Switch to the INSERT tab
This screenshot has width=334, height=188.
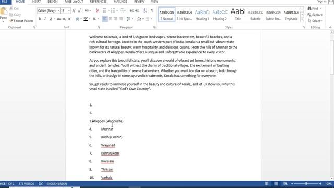coord(36,2)
